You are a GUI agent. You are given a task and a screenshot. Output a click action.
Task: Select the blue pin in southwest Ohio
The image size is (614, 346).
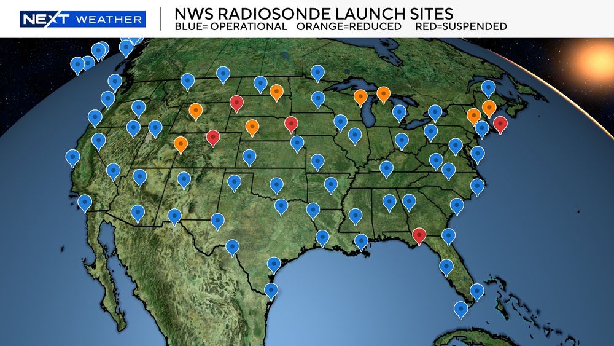click(x=402, y=141)
